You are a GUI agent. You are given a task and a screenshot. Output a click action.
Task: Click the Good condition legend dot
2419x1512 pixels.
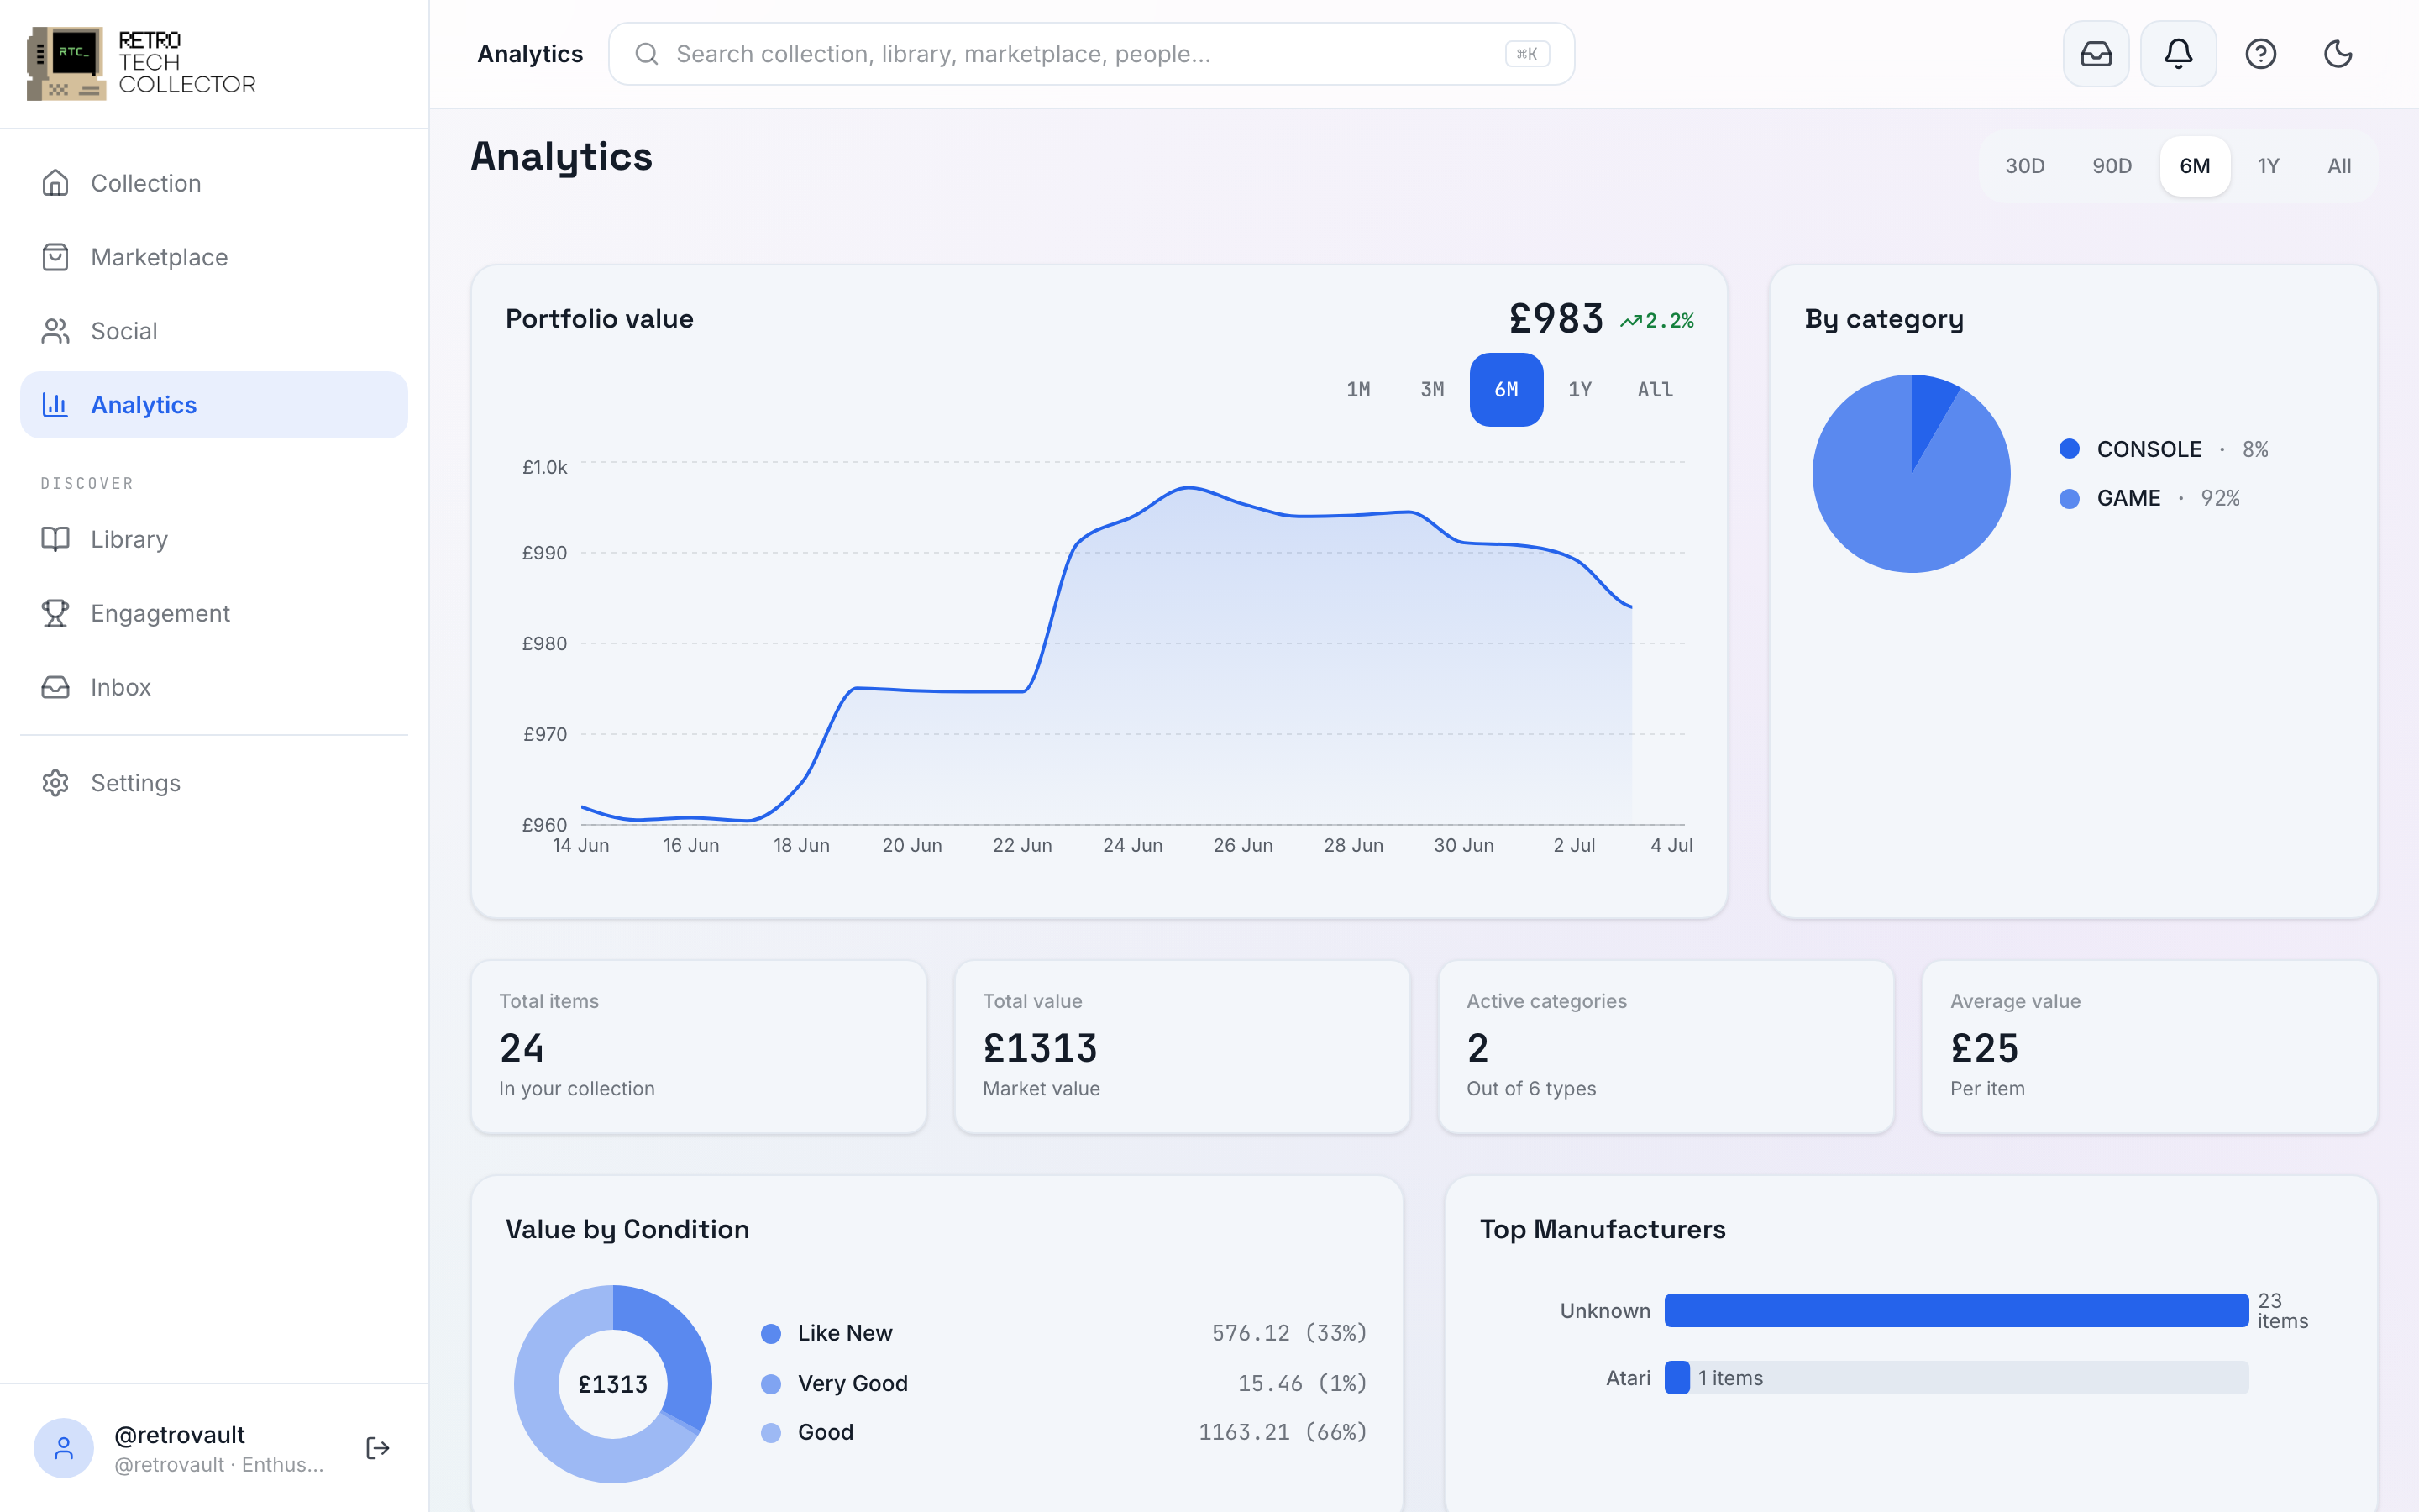click(x=771, y=1432)
